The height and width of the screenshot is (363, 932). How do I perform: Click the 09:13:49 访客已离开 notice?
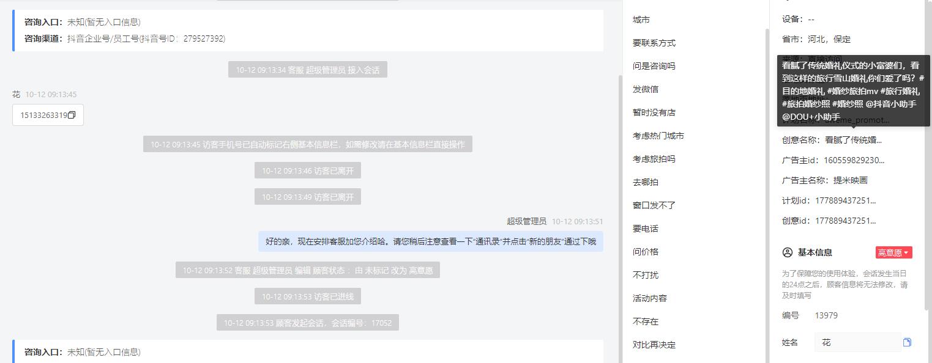tap(308, 197)
